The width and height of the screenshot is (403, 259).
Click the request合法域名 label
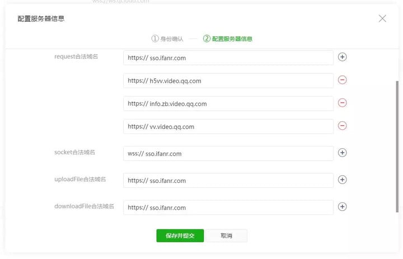(x=76, y=56)
